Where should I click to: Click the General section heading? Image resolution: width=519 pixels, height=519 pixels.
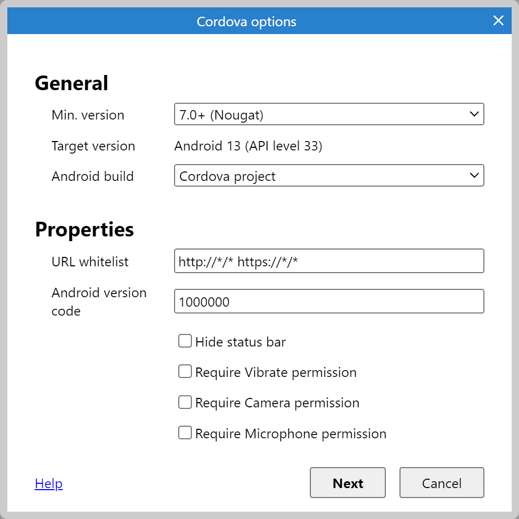pos(71,82)
